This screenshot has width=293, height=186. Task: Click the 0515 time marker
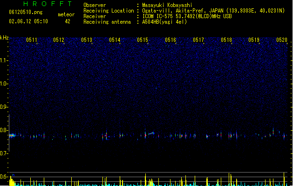pos(143,40)
